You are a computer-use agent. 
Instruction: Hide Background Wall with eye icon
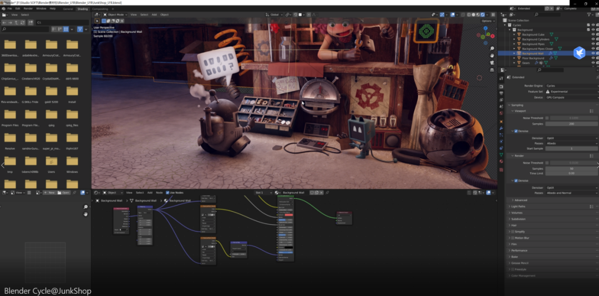pyautogui.click(x=593, y=53)
